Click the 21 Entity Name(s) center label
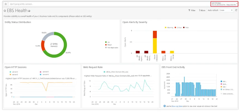 pos(54,45)
